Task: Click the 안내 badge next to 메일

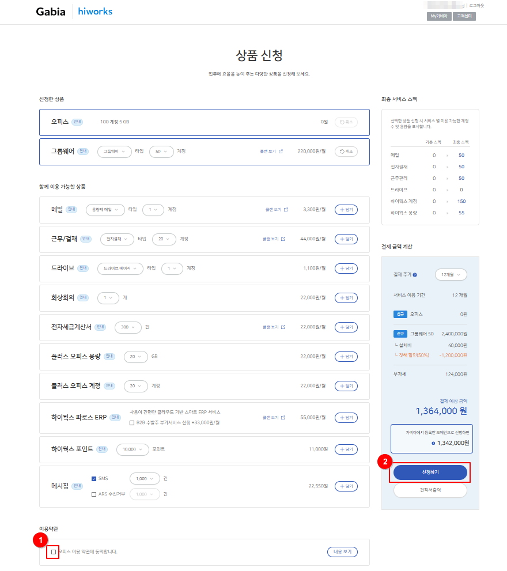Action: pyautogui.click(x=71, y=210)
